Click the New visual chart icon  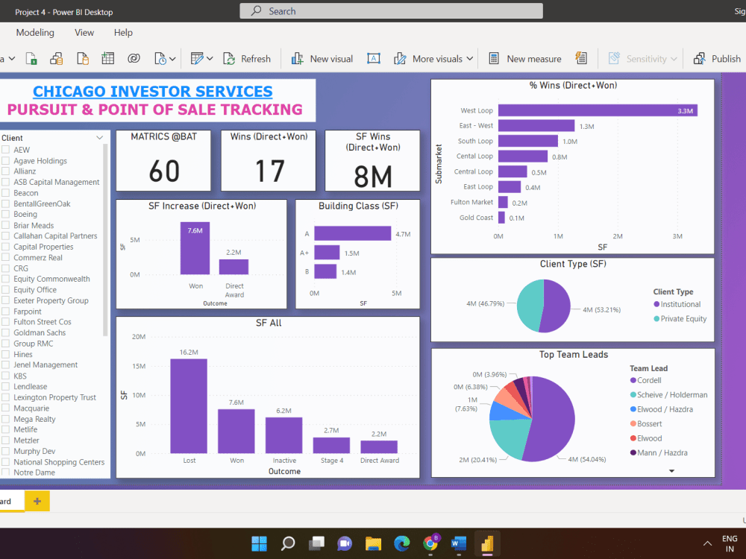298,59
